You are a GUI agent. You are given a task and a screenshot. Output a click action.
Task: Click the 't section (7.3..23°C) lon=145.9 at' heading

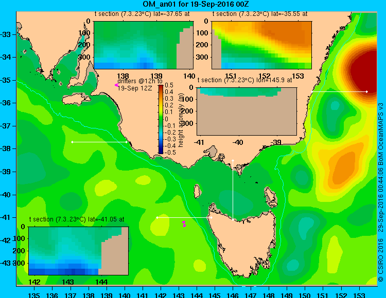coord(244,80)
